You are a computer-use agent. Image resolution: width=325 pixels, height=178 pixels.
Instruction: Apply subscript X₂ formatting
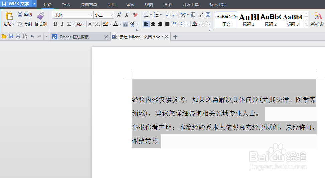[x=97, y=24]
